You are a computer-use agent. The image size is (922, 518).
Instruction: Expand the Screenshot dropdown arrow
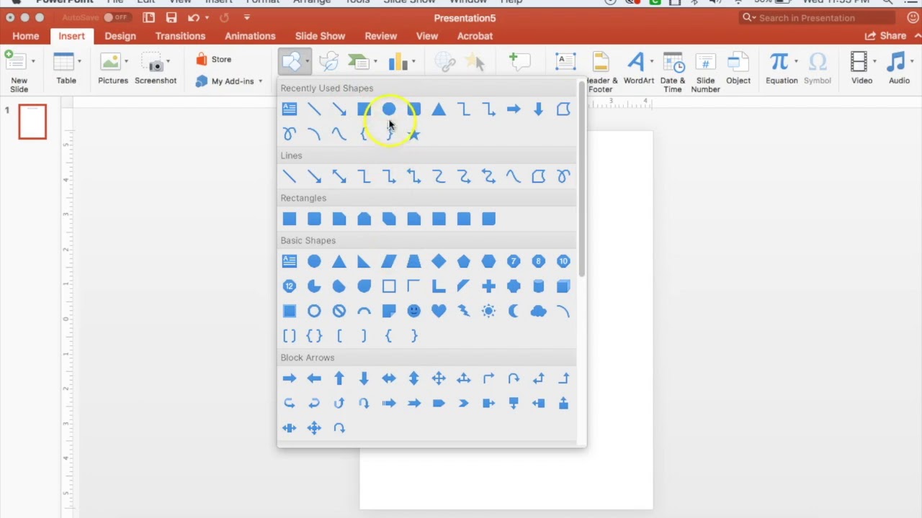pyautogui.click(x=169, y=62)
